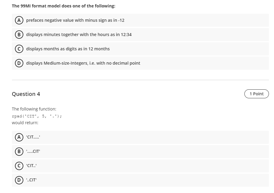The height and width of the screenshot is (193, 274).
Task: Click the circled C icon under Question 4
Action: pyautogui.click(x=19, y=166)
